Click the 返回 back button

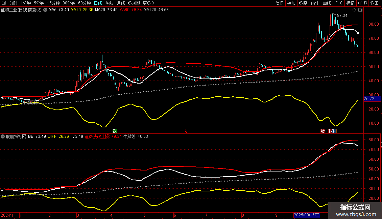coord(375,3)
